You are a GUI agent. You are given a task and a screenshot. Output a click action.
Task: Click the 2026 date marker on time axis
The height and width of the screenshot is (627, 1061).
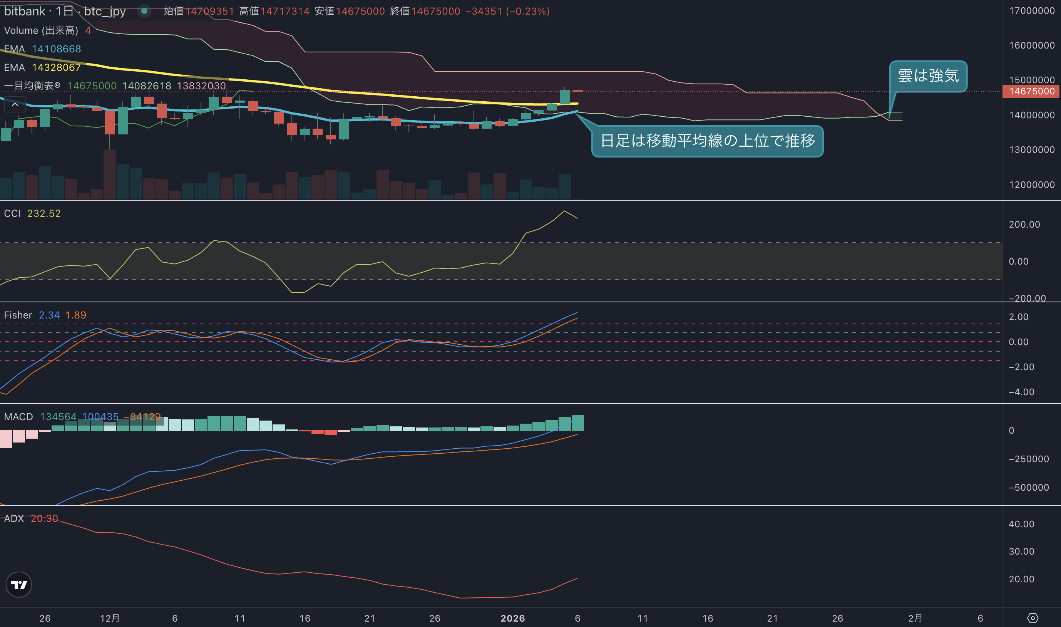click(512, 619)
